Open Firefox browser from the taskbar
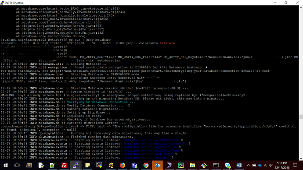Image resolution: width=303 pixels, height=170 pixels. pos(123,165)
